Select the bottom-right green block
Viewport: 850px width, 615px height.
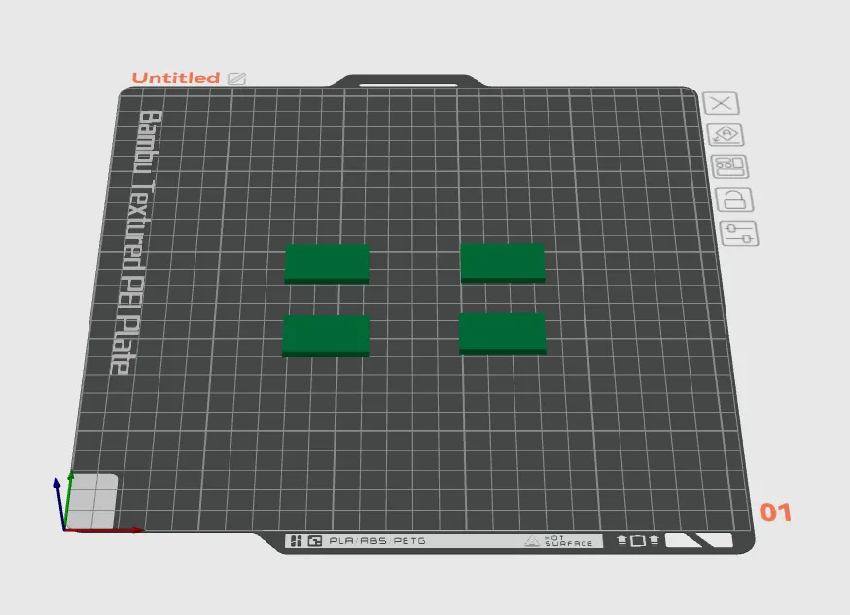502,333
